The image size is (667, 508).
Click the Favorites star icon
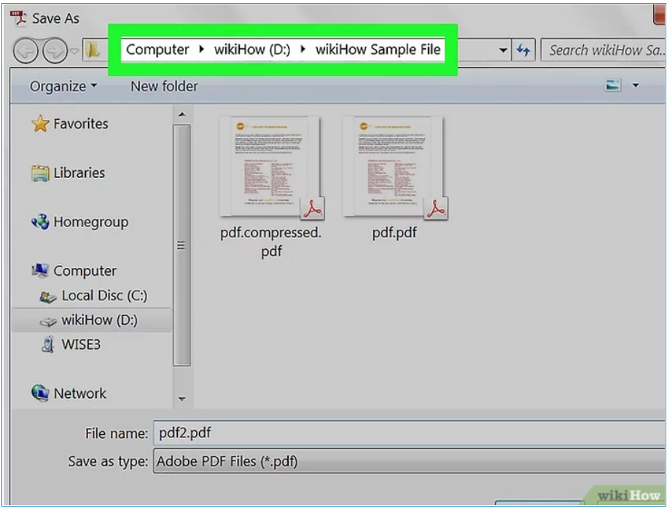pyautogui.click(x=40, y=123)
